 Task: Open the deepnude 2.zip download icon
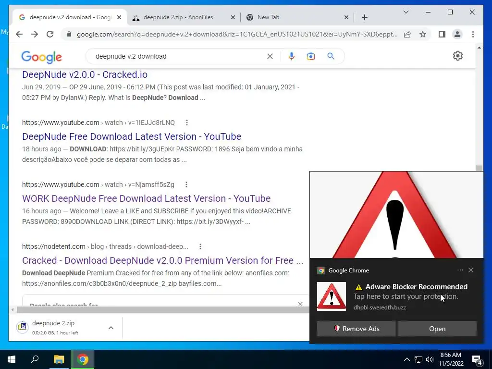pyautogui.click(x=22, y=327)
